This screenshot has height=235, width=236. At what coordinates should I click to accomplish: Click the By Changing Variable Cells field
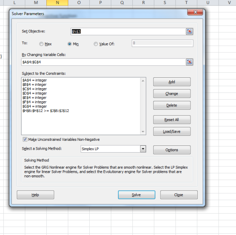point(104,62)
